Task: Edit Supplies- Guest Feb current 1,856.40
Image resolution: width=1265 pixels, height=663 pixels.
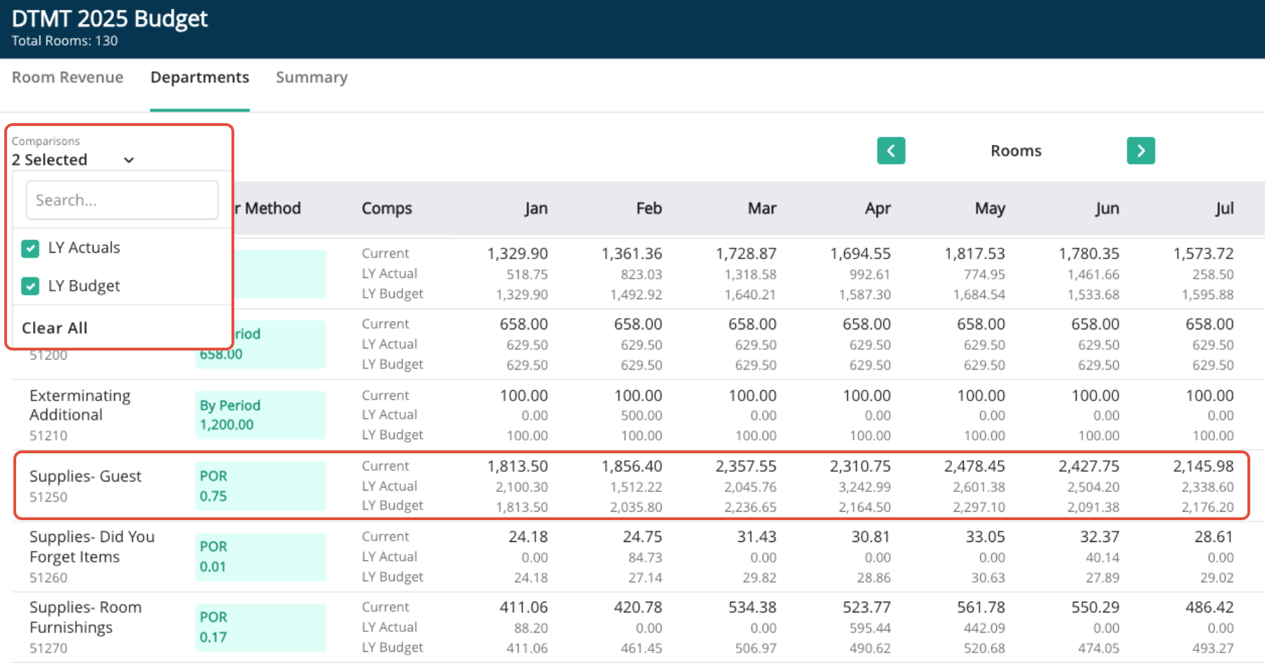Action: (632, 466)
